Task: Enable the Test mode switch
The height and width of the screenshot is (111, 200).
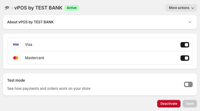Action: click(188, 84)
